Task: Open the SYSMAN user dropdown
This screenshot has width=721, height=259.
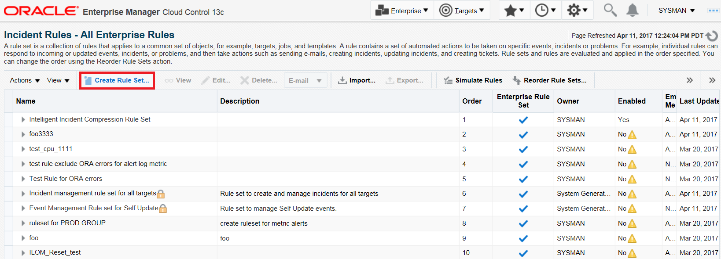Action: (x=677, y=10)
